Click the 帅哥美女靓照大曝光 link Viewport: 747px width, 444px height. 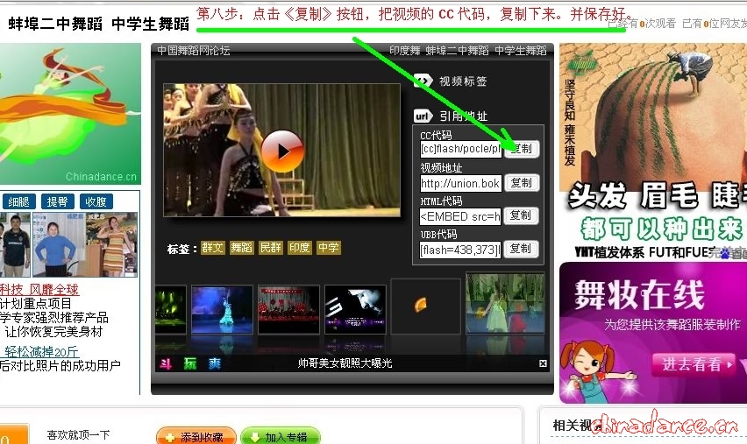(345, 363)
